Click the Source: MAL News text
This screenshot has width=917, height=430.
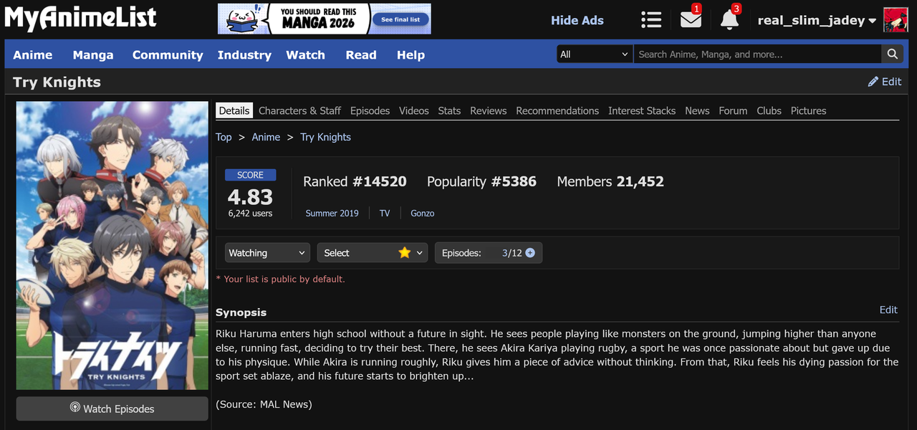coord(264,404)
